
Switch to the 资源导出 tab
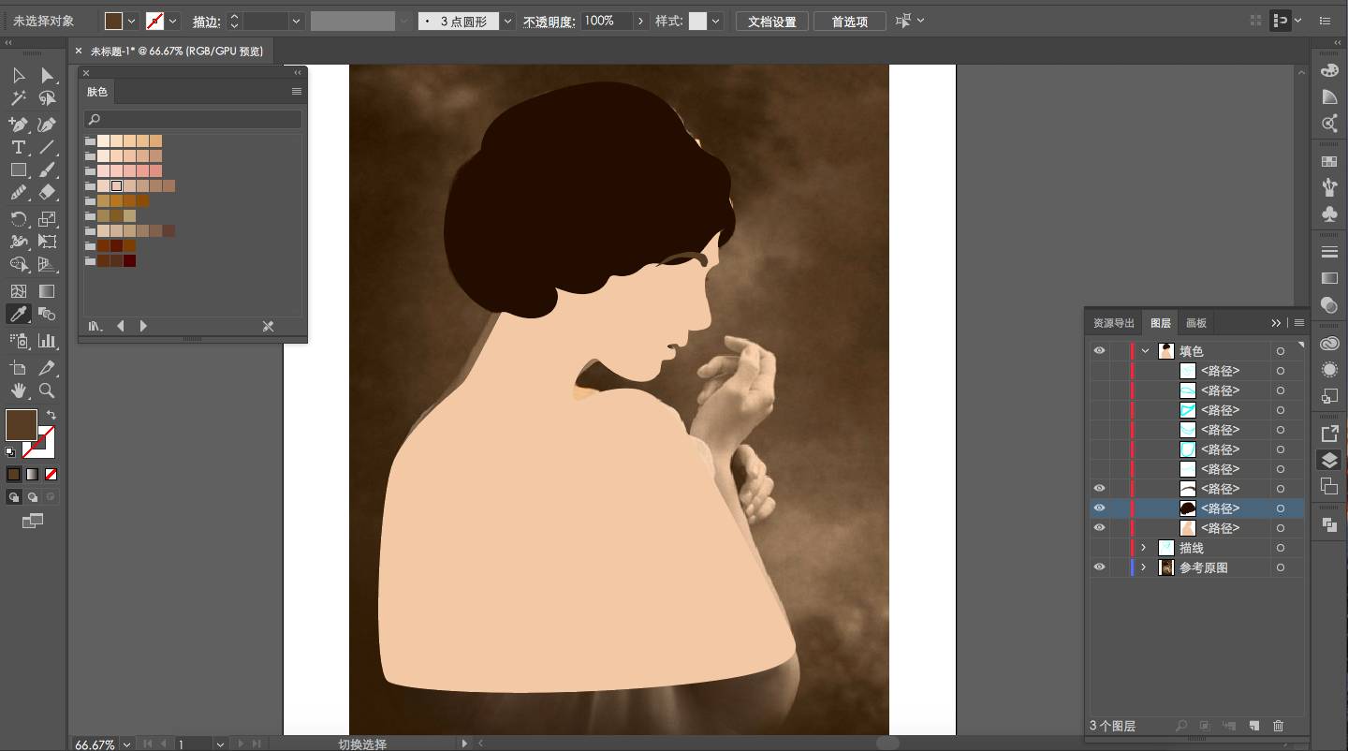click(x=1113, y=323)
